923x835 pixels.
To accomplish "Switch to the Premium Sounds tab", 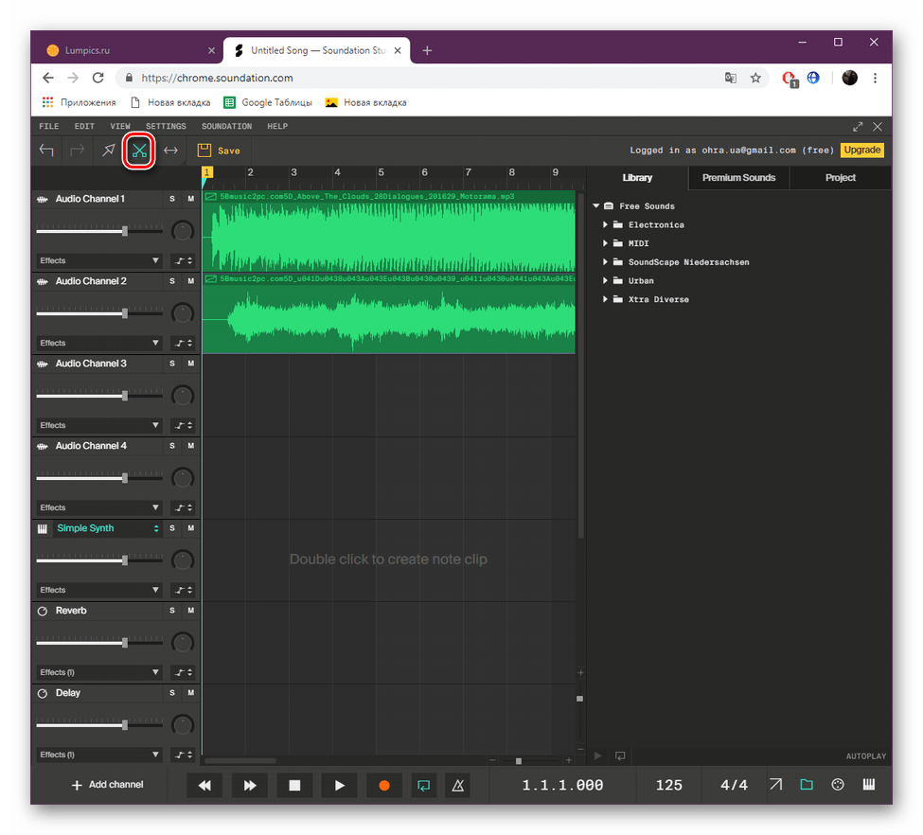I will click(x=738, y=177).
